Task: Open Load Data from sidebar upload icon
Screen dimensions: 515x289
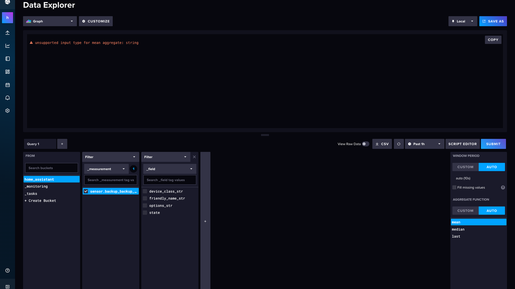Action: (x=7, y=33)
